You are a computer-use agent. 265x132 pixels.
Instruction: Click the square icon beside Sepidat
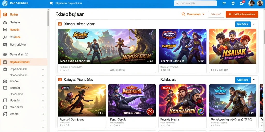tap(5, 88)
